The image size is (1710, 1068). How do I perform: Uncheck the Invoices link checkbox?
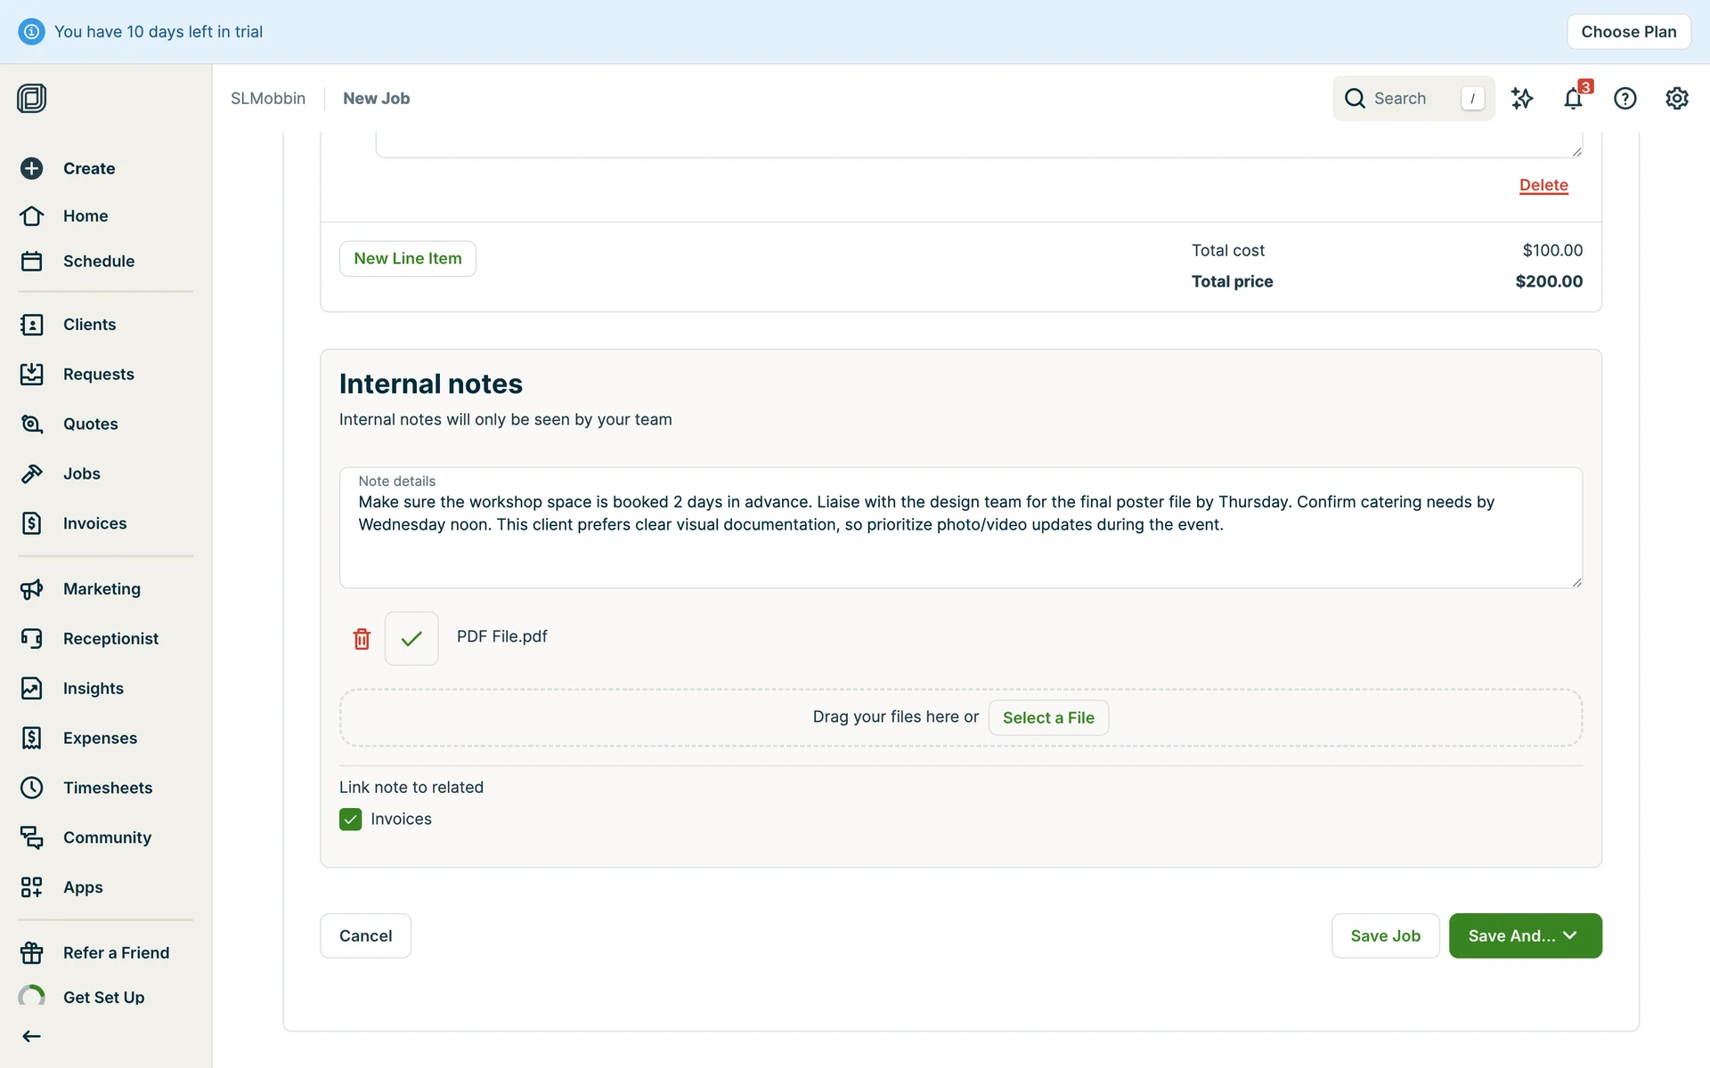coord(351,819)
